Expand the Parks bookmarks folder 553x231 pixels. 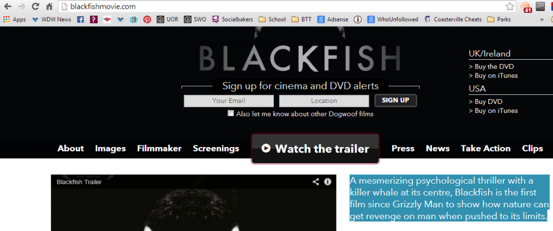499,19
